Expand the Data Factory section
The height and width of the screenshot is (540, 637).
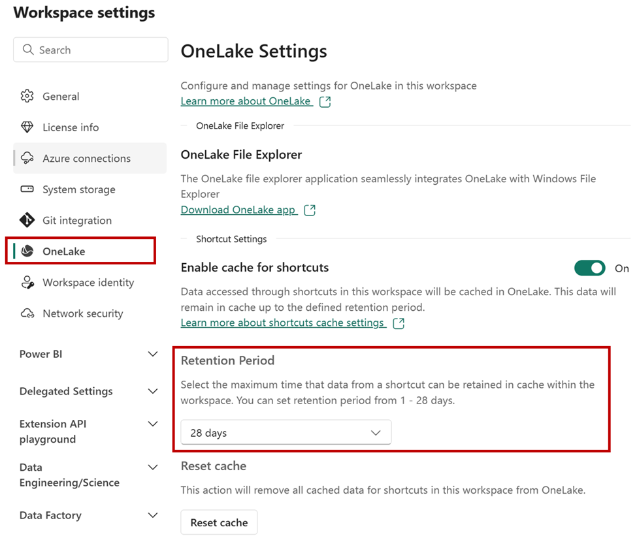coord(89,515)
